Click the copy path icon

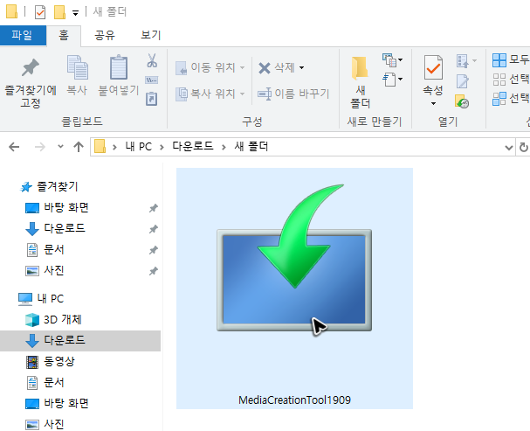(x=152, y=80)
